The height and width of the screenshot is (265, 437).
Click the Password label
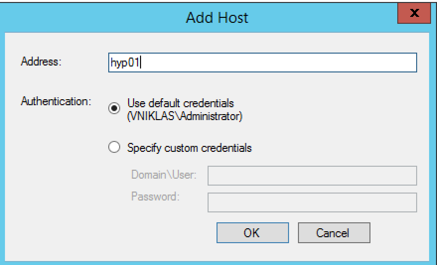click(155, 197)
